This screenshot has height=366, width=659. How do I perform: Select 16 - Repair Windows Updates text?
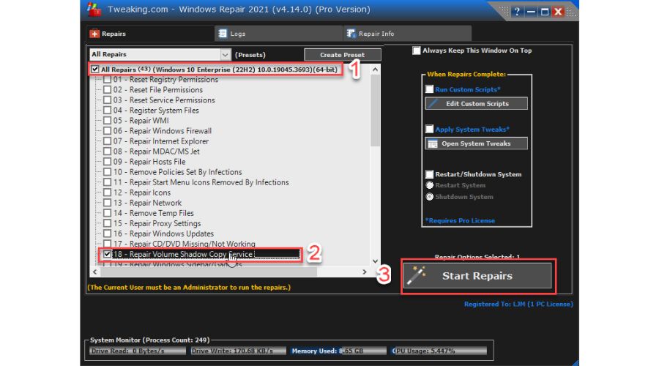[163, 234]
